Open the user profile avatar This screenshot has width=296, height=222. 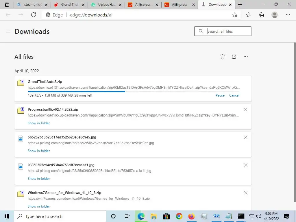tap(275, 15)
